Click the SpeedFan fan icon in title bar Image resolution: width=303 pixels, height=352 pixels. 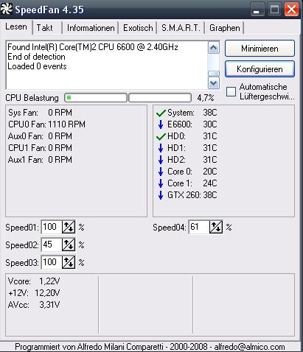7,10
